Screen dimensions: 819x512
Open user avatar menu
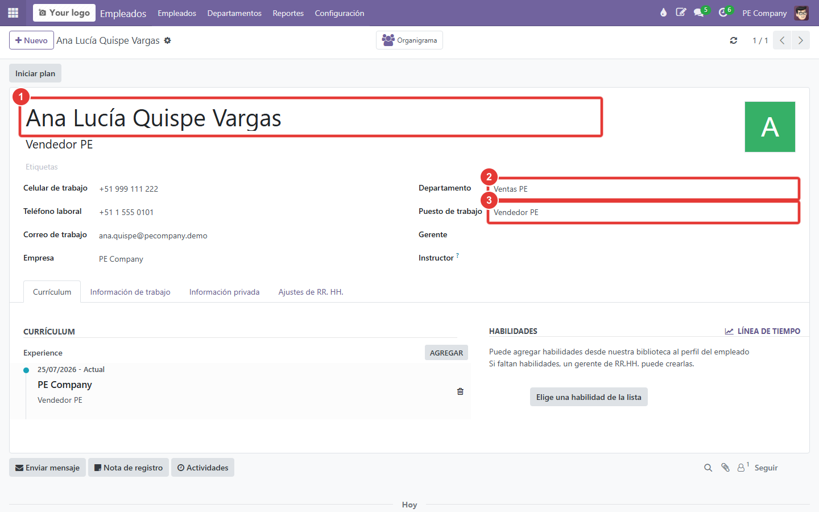click(801, 13)
